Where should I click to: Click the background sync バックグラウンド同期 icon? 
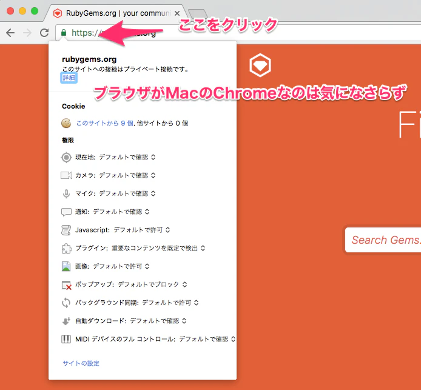coord(66,303)
